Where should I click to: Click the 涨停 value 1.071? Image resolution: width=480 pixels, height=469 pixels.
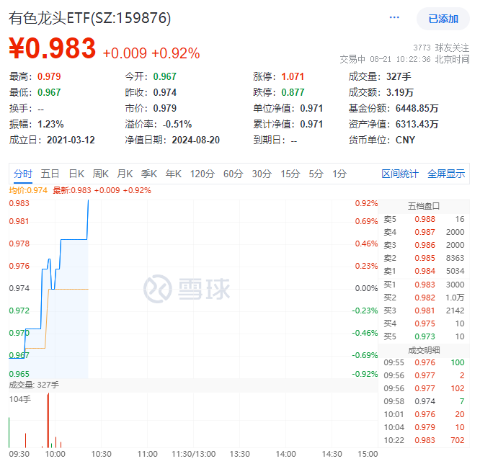pos(293,76)
